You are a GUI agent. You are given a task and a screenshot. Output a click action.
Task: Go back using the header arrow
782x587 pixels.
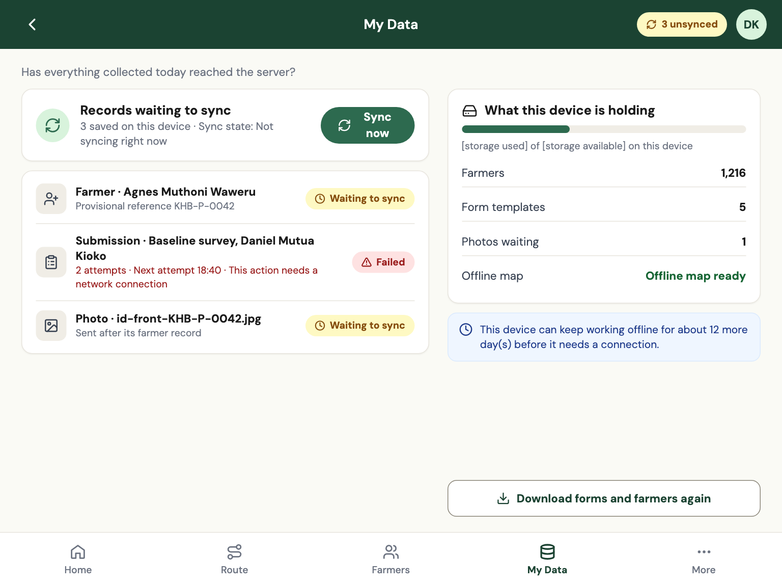[x=32, y=24]
